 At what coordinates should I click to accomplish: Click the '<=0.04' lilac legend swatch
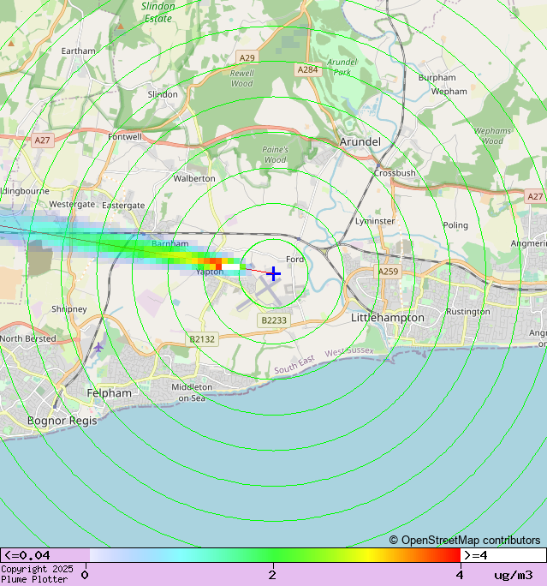(45, 555)
